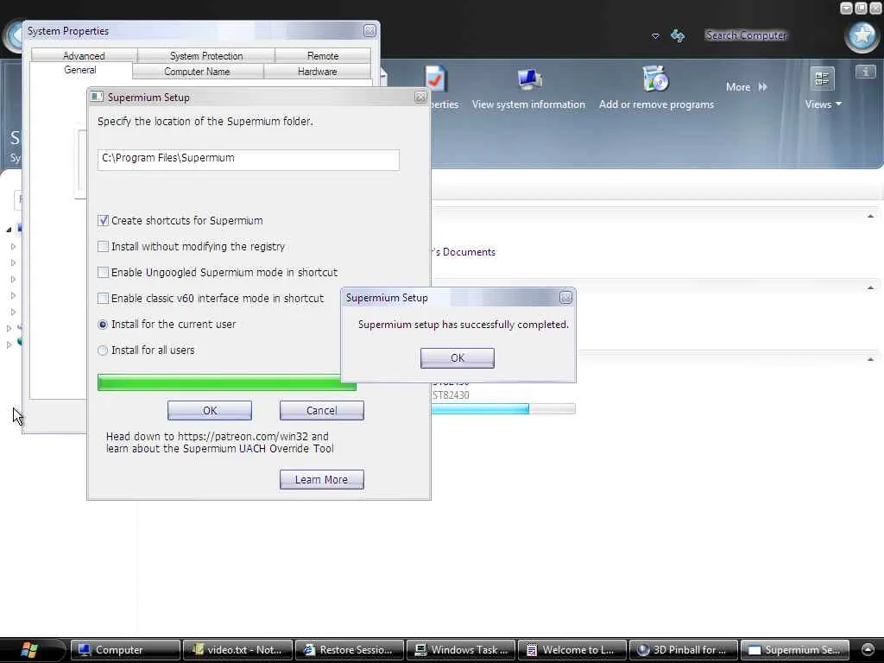This screenshot has height=663, width=884.
Task: Click OK button below the green progress bar
Action: (210, 410)
